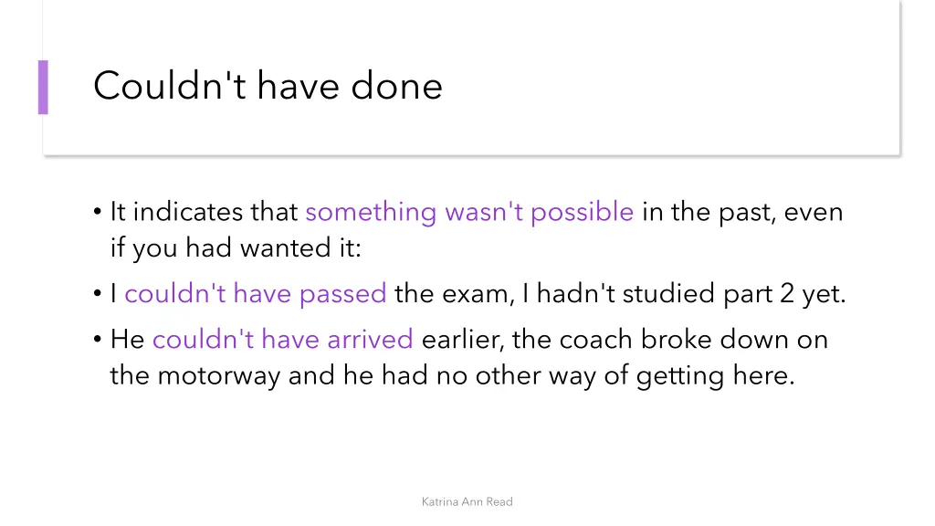
Task: Click the purple text "couldn't have passed"
Action: [x=256, y=293]
